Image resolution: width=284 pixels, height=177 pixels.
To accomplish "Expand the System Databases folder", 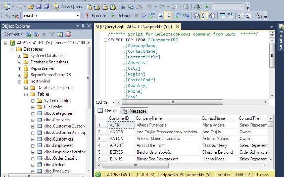I will coord(19,56).
